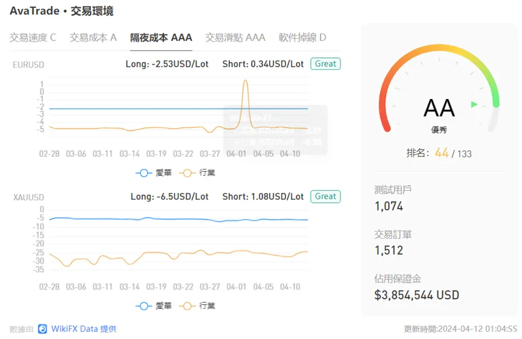522x339 pixels.
Task: Go to the 交易滑點 AAA tab
Action: pyautogui.click(x=235, y=37)
